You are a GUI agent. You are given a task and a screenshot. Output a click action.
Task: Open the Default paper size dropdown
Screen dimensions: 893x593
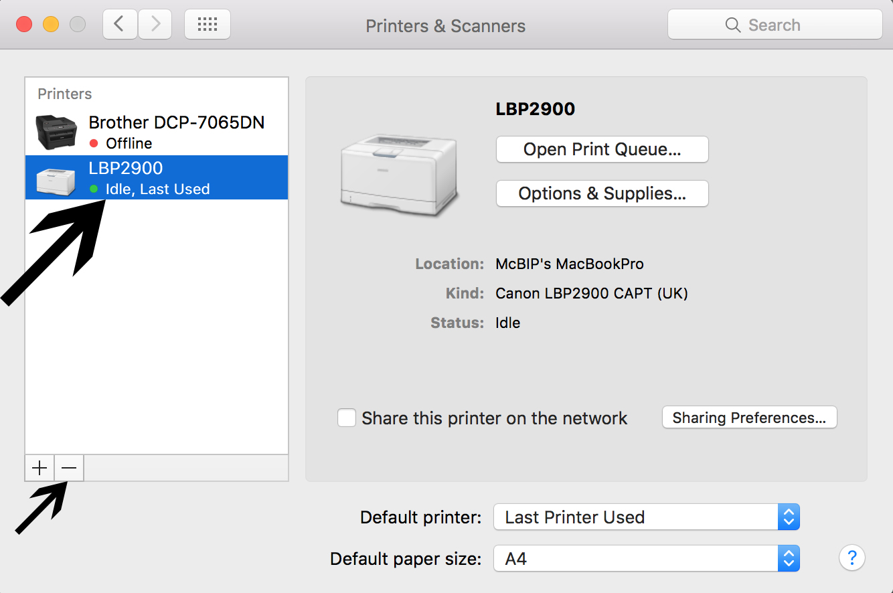click(647, 559)
